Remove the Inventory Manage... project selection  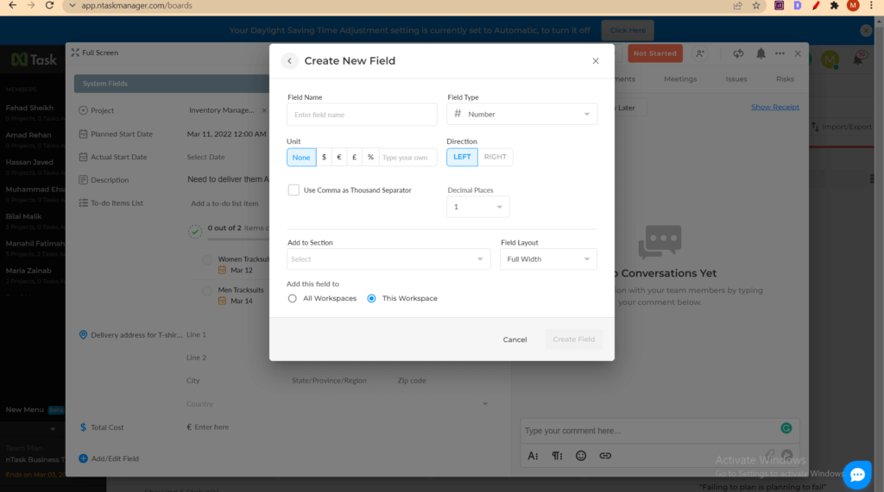coord(264,110)
